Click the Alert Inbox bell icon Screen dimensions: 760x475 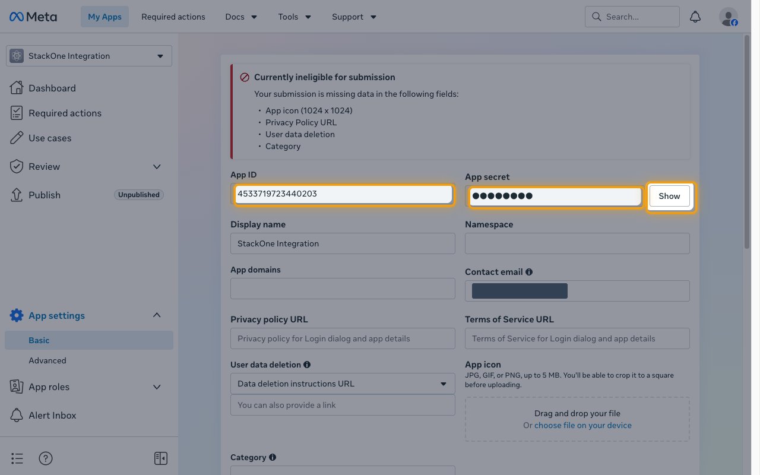pos(17,415)
